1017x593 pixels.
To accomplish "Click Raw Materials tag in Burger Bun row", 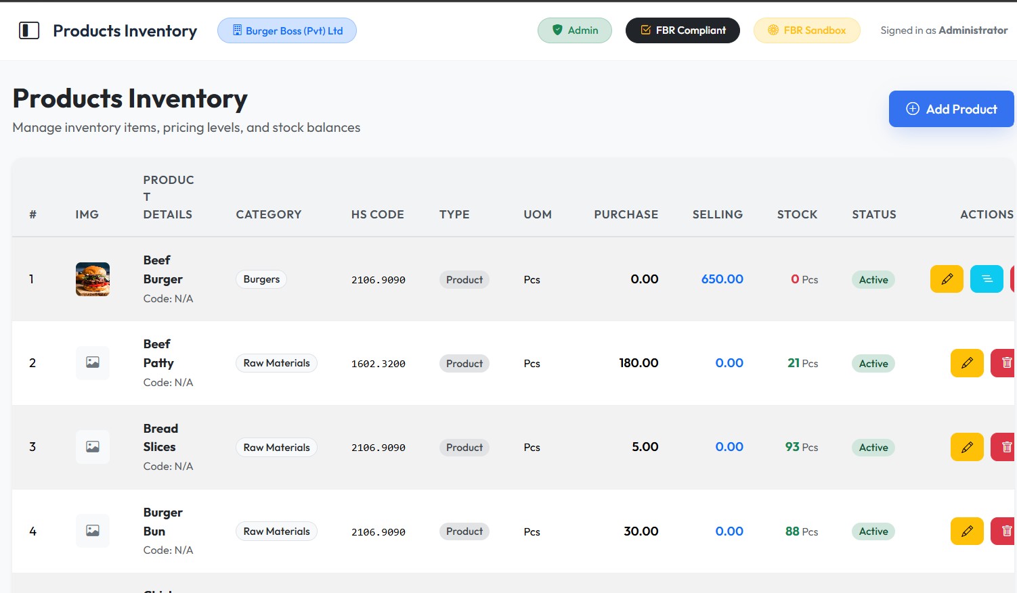I will pos(276,531).
